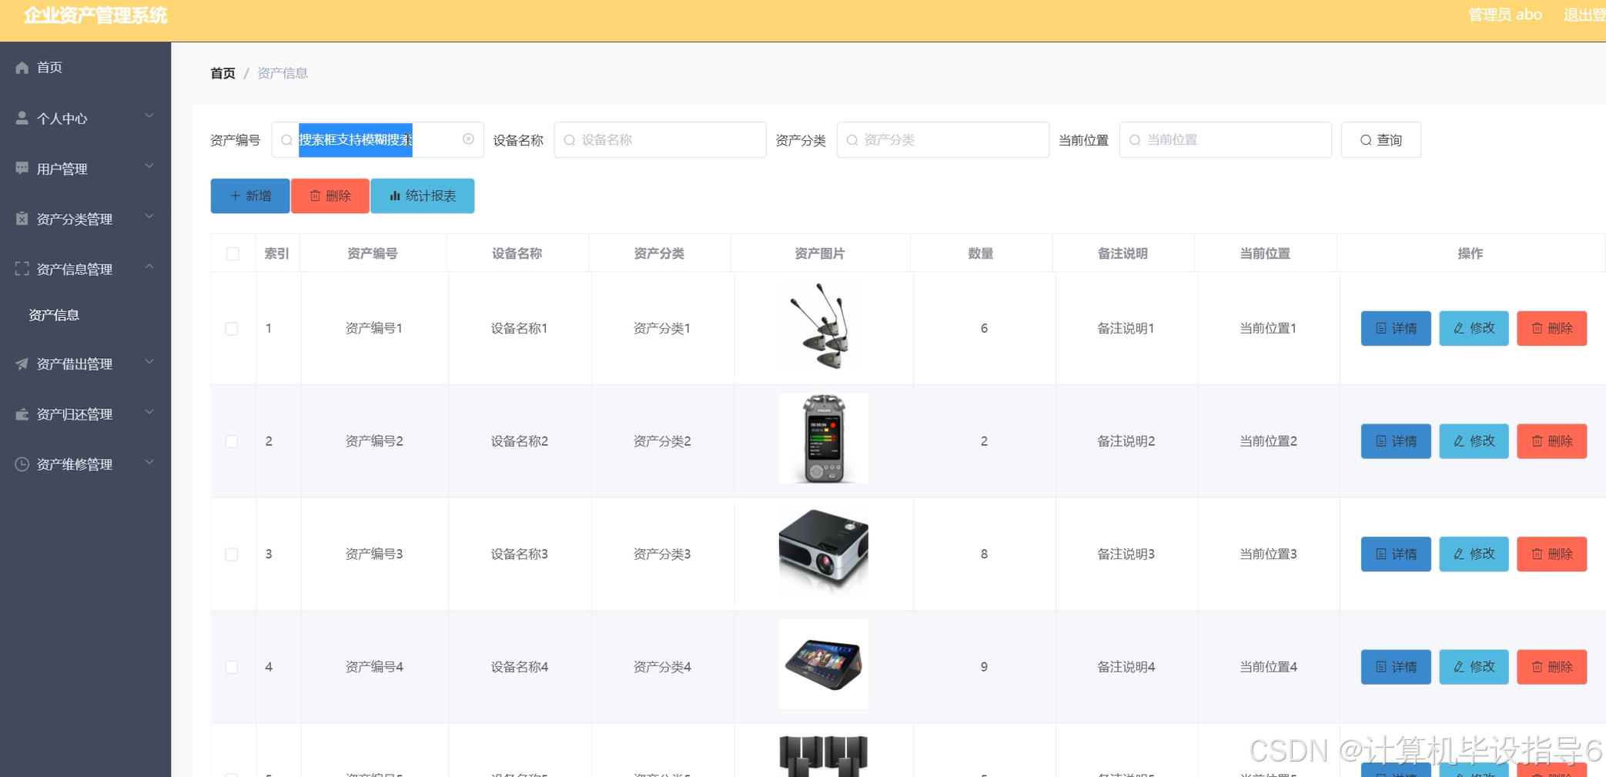
Task: Click 修改 for row 资产编号4
Action: coord(1474,667)
